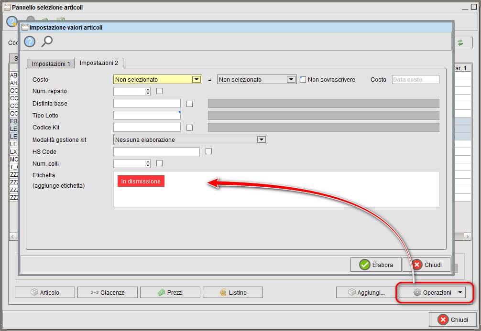Click the Data costo input field
The width and height of the screenshot is (481, 331).
415,80
